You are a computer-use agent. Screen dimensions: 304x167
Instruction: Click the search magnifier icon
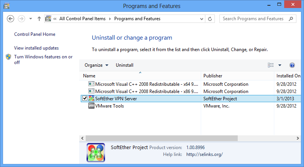[291, 19]
